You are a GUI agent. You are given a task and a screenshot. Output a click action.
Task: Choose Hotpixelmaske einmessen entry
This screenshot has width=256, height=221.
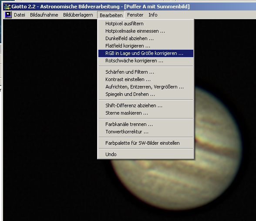(x=146, y=31)
